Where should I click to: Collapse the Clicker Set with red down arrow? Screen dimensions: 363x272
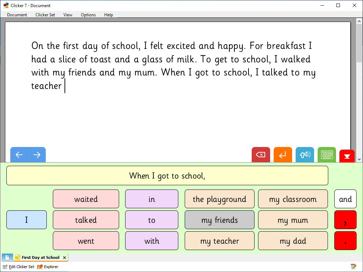[347, 156]
